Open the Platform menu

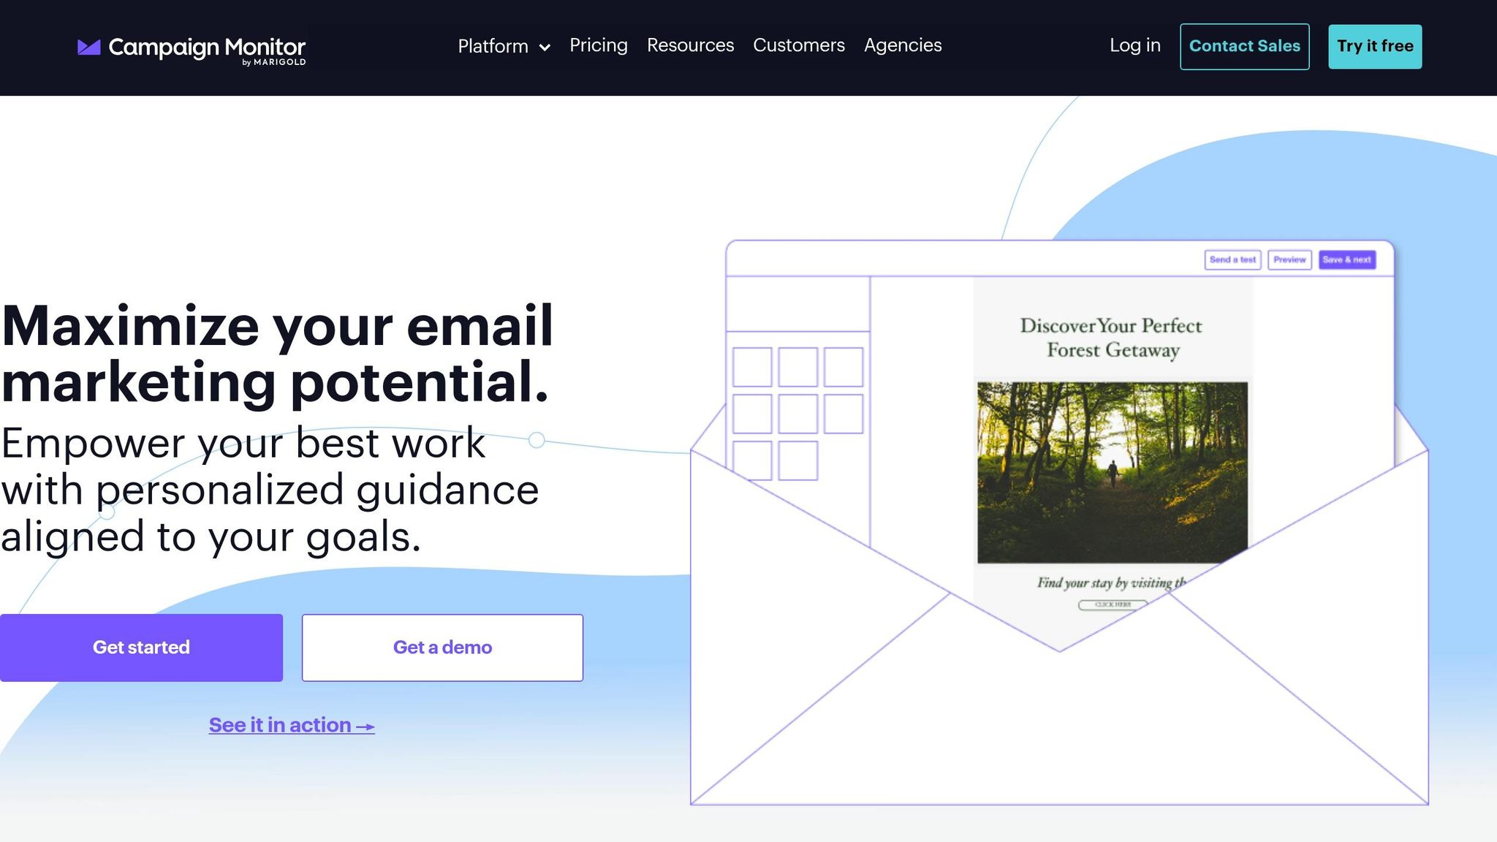coord(493,46)
